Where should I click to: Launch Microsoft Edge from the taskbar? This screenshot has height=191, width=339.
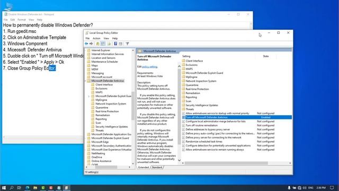(27, 188)
